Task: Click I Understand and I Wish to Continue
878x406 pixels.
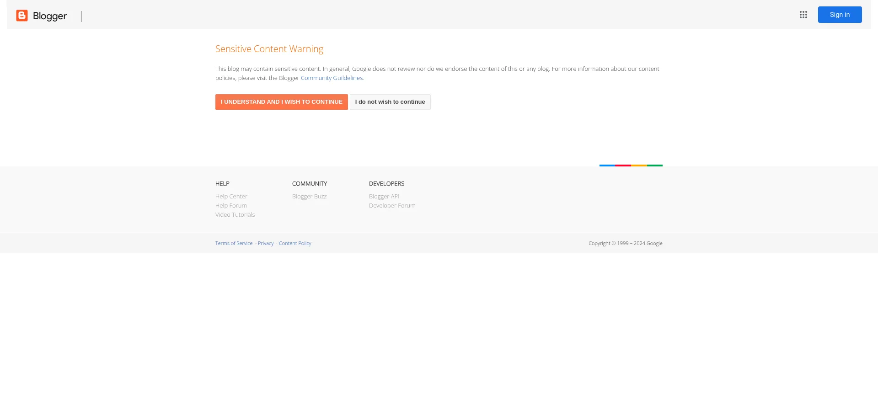Action: pos(281,102)
